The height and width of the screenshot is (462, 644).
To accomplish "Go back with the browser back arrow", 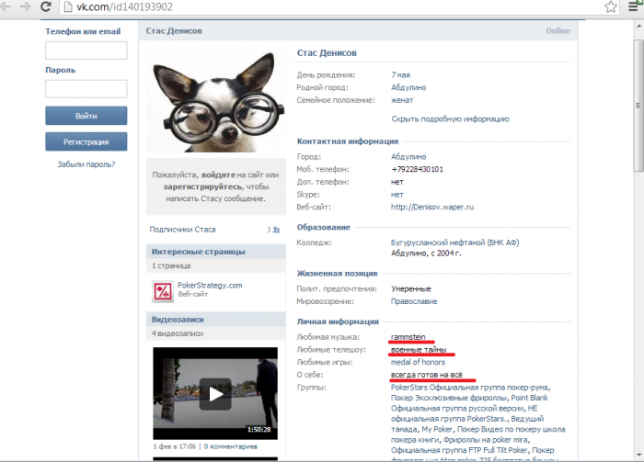I will coord(6,6).
